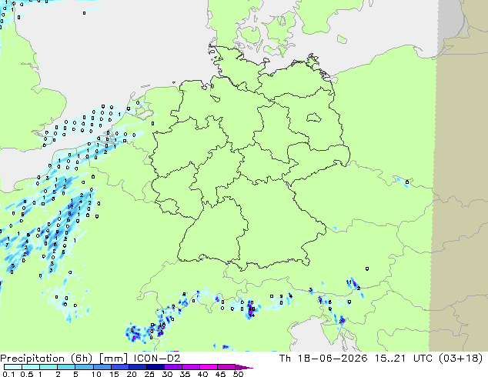Click the "Precipitation (6h)" title text

tap(46, 359)
